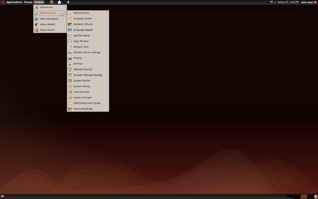The width and height of the screenshot is (318, 199).
Task: Open the Authorizations tool
Action: coord(88,13)
